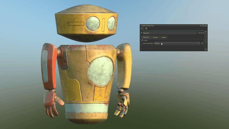Click the leftmost small icon on the Material header row
The height and width of the screenshot is (129, 229).
point(199,33)
